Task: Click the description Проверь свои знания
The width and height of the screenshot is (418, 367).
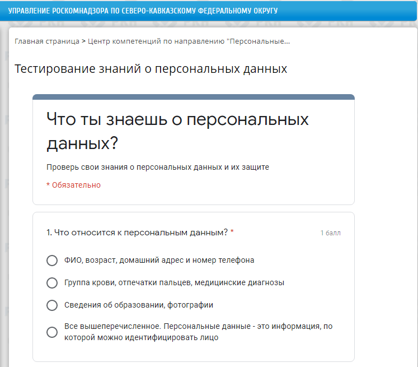Action: point(158,167)
